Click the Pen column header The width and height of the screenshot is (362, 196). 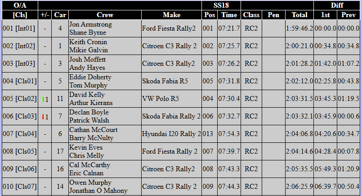point(273,15)
